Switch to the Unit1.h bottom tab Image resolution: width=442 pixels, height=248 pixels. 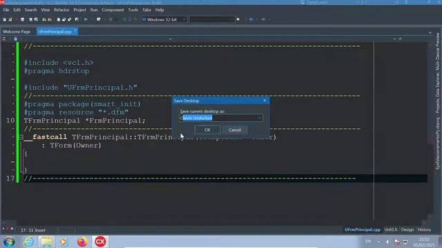coord(391,229)
